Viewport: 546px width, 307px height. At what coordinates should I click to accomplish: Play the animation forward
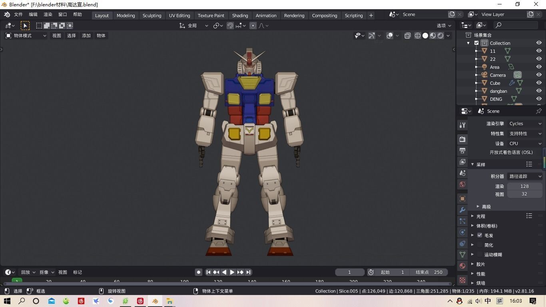click(x=232, y=272)
